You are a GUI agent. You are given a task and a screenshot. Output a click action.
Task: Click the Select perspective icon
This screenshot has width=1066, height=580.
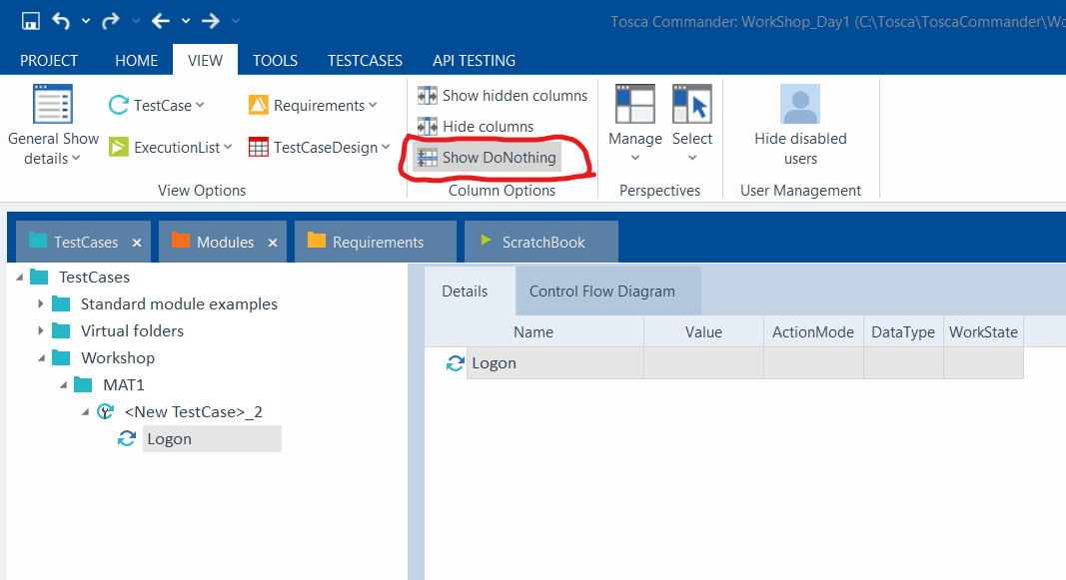[x=692, y=104]
